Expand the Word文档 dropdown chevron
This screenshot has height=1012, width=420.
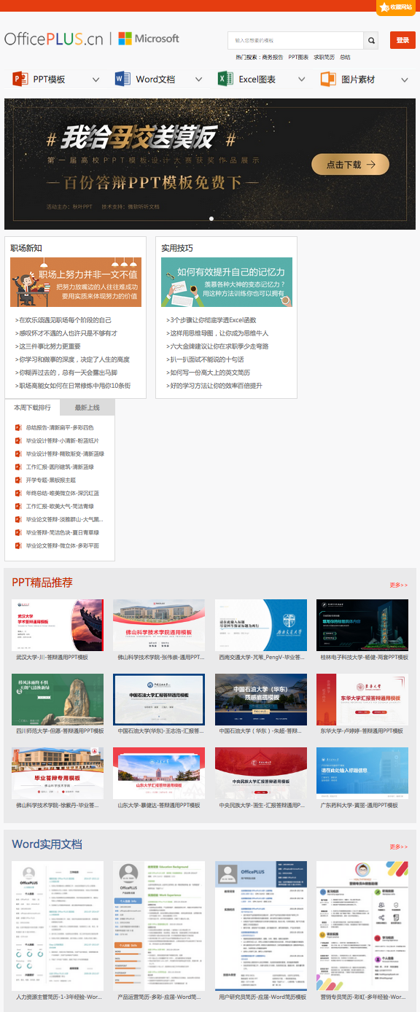(198, 79)
